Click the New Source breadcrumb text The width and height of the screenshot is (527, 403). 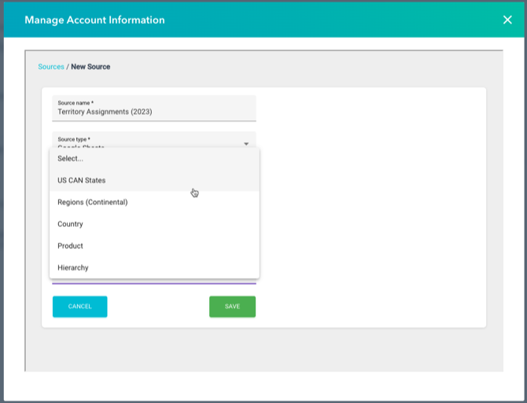[x=90, y=67]
